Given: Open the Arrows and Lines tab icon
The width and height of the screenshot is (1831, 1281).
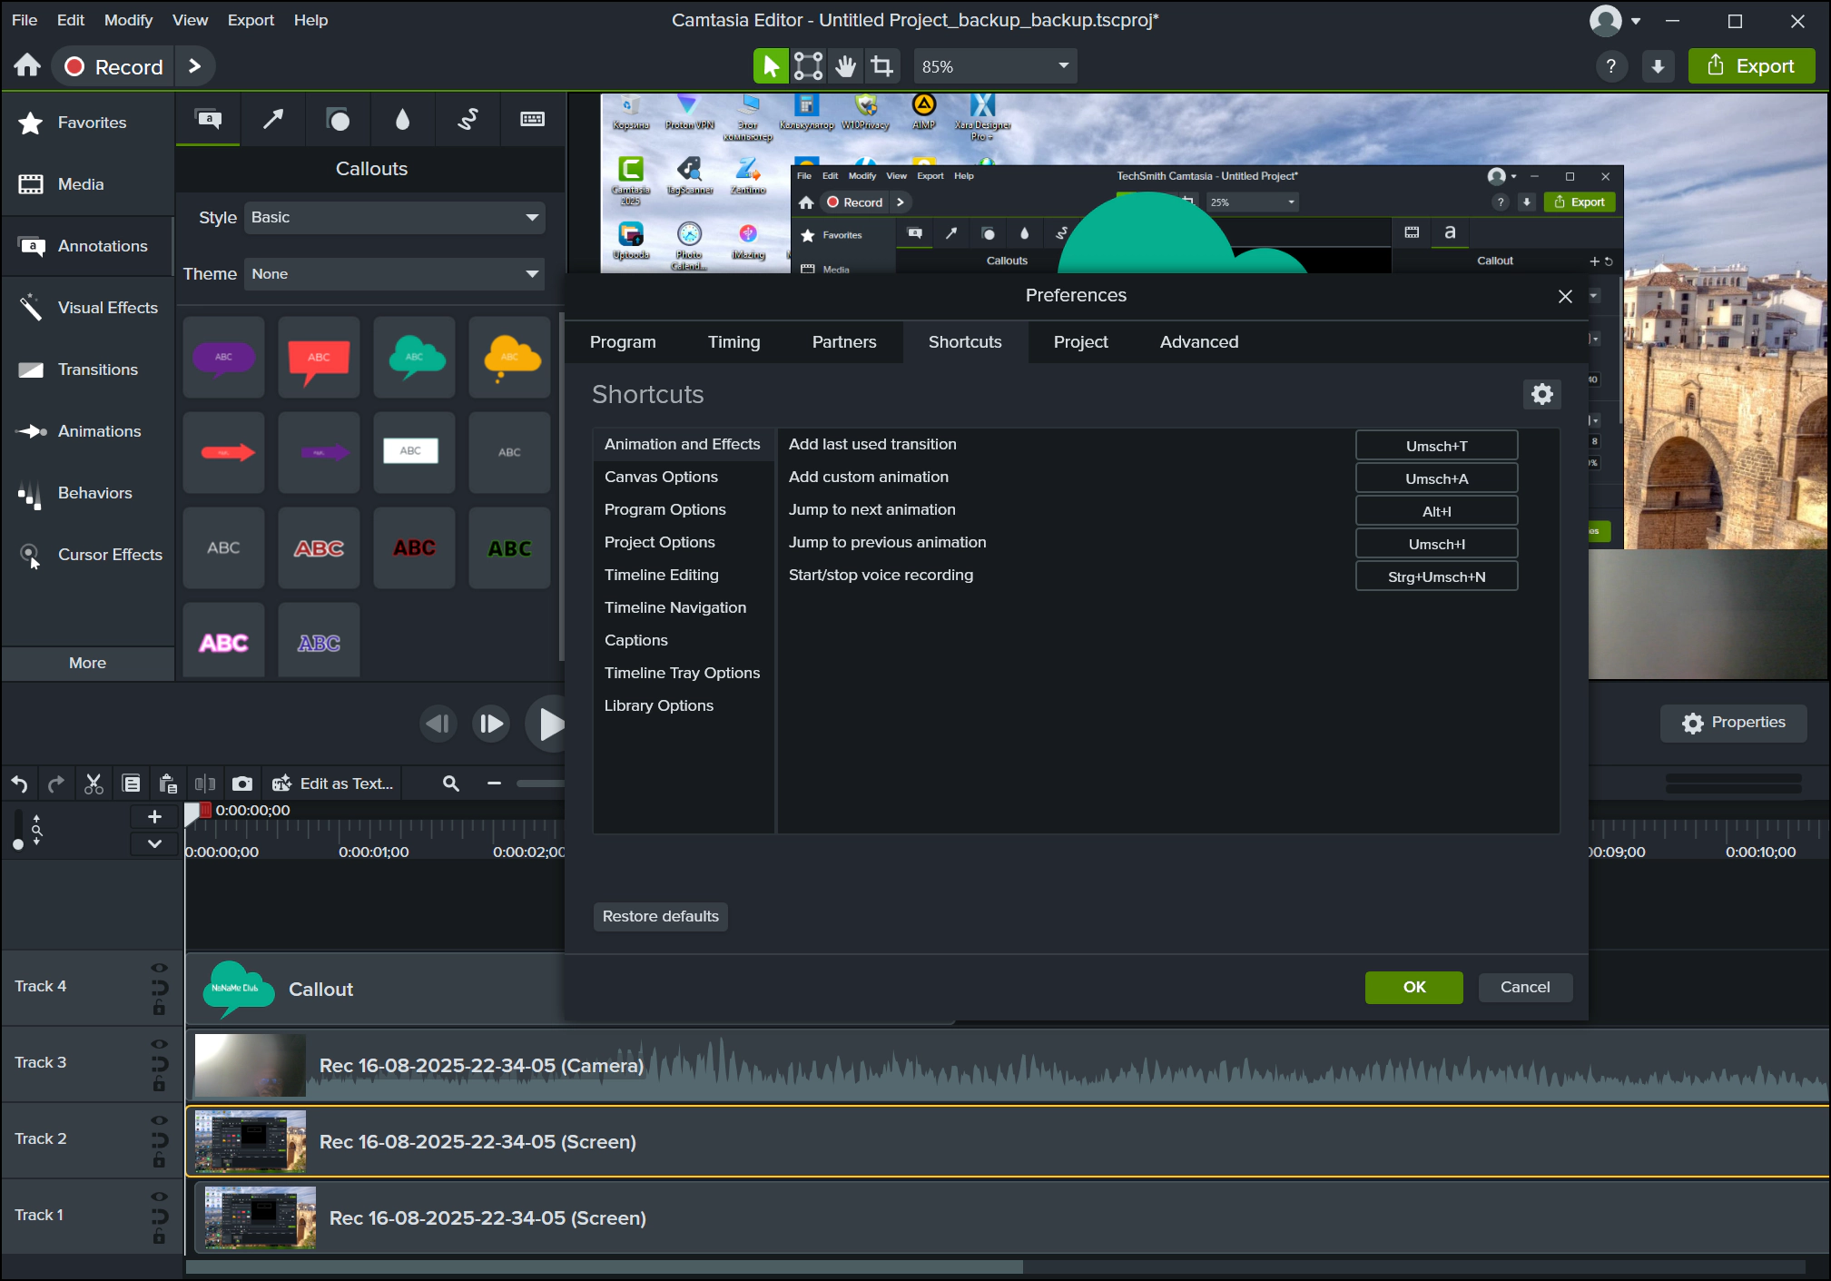Looking at the screenshot, I should tap(272, 119).
